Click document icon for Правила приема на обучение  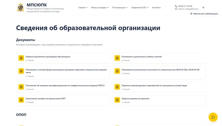(x=117, y=100)
